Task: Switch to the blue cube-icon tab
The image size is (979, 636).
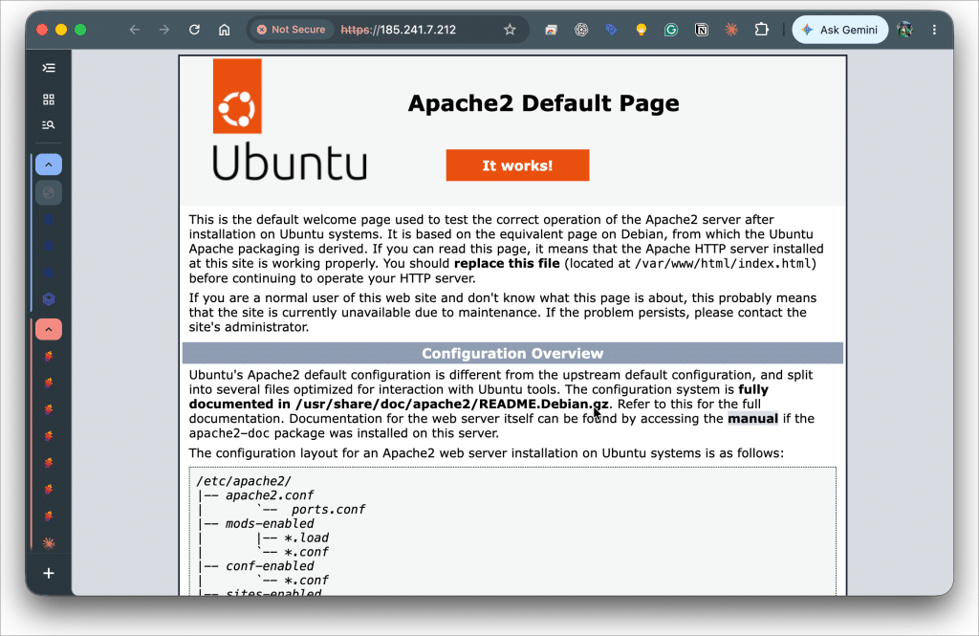Action: (x=49, y=299)
